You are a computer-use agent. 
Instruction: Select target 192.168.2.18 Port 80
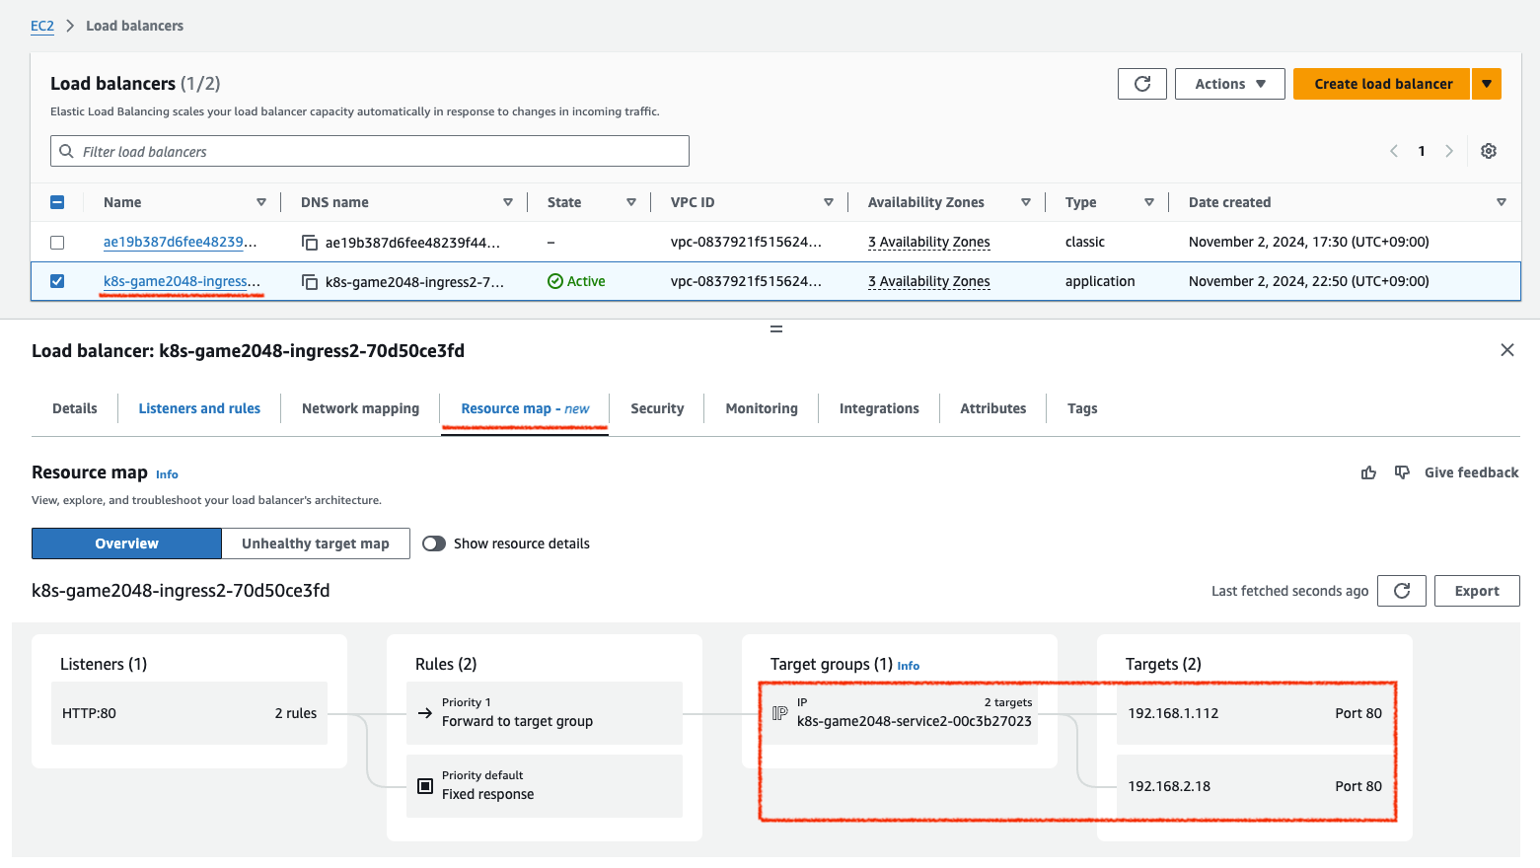[x=1255, y=786]
